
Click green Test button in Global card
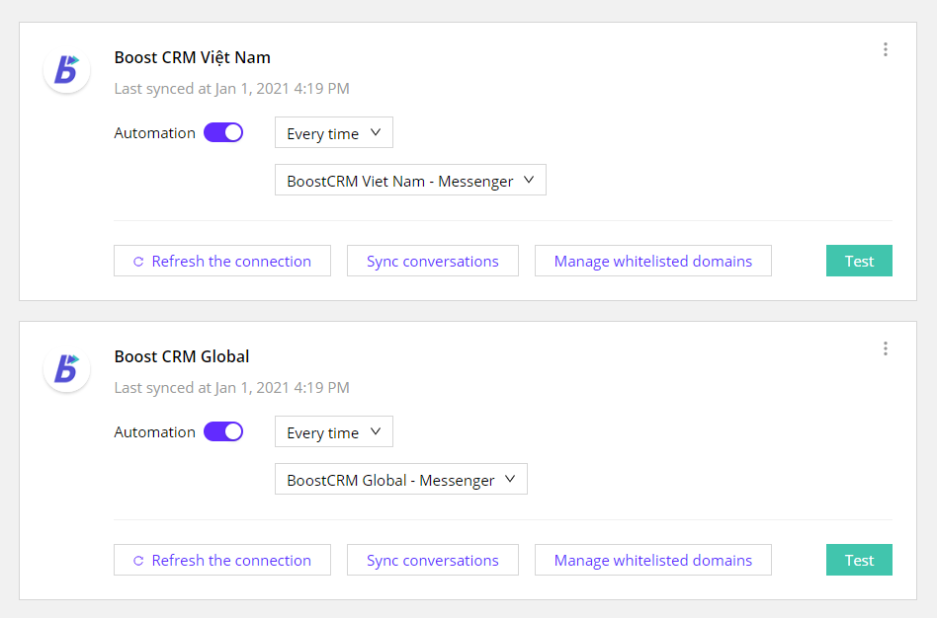tap(859, 560)
